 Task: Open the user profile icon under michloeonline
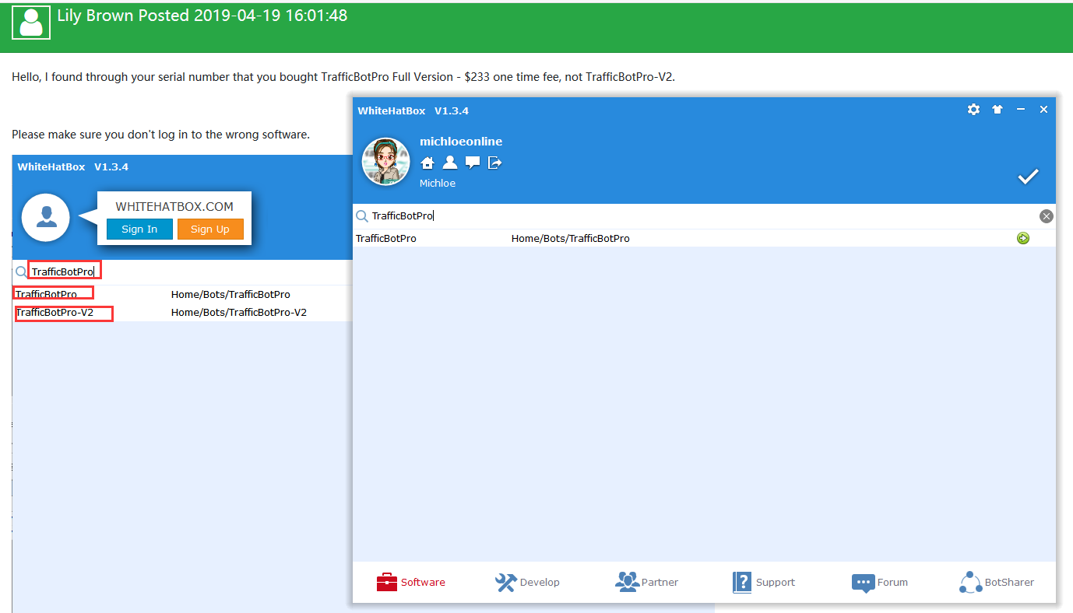pyautogui.click(x=449, y=163)
